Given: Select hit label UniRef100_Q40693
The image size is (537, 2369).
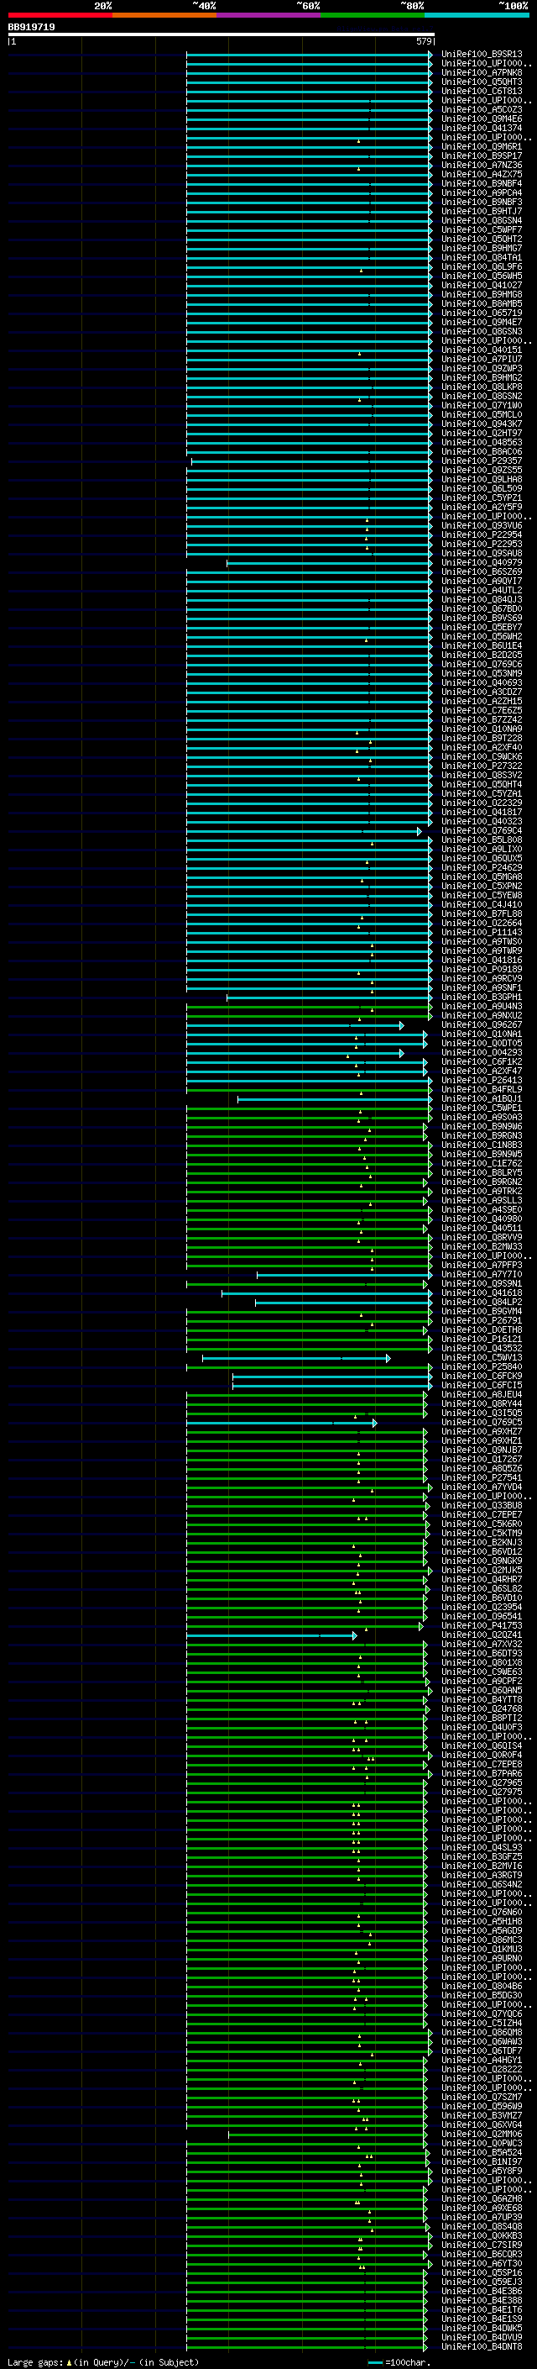Looking at the screenshot, I should 482,682.
